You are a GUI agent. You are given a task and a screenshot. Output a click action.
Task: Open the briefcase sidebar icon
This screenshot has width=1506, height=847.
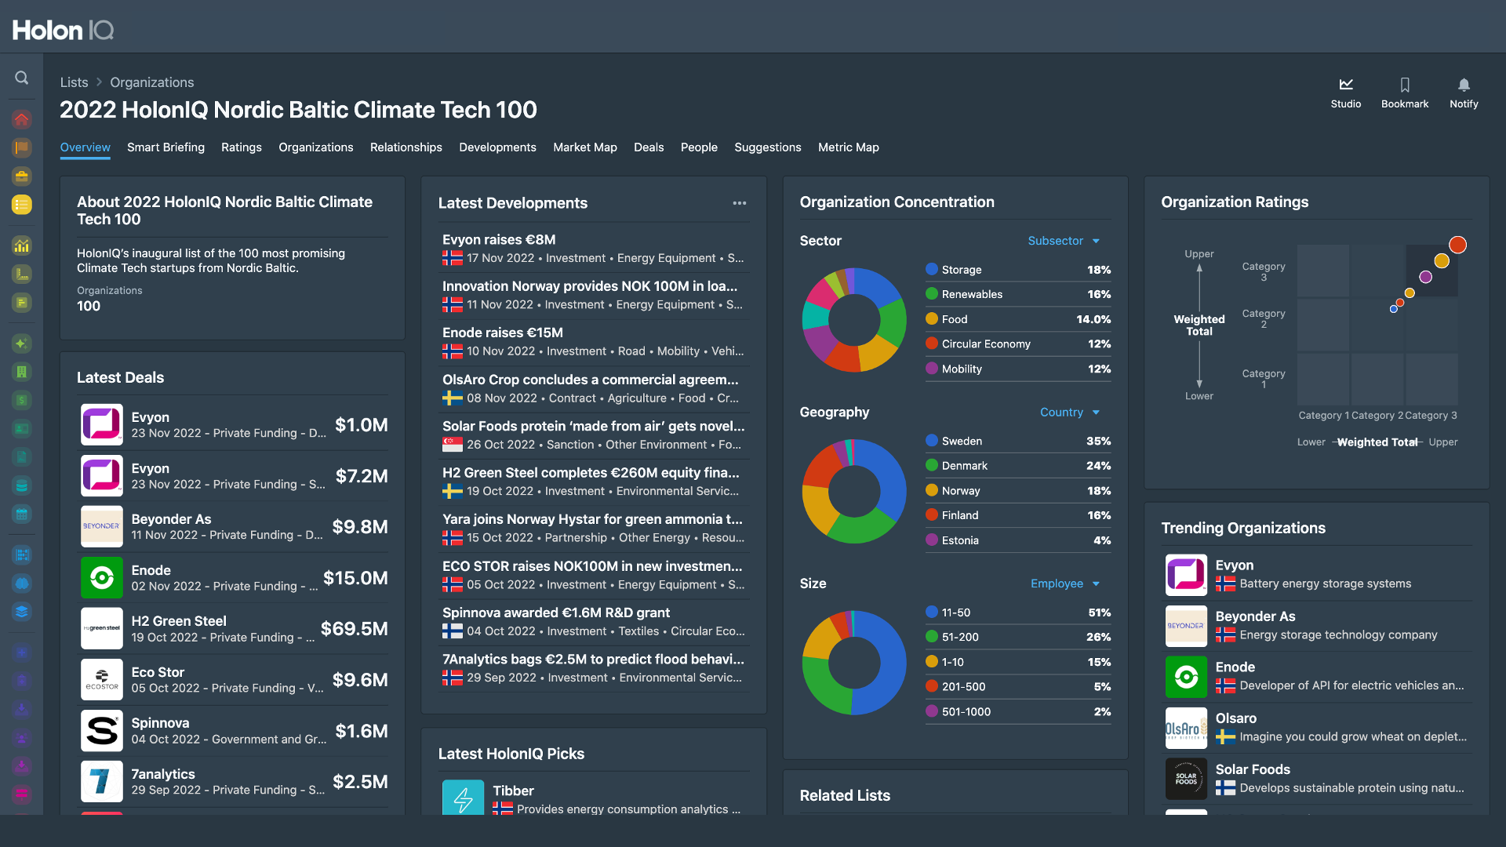click(22, 176)
